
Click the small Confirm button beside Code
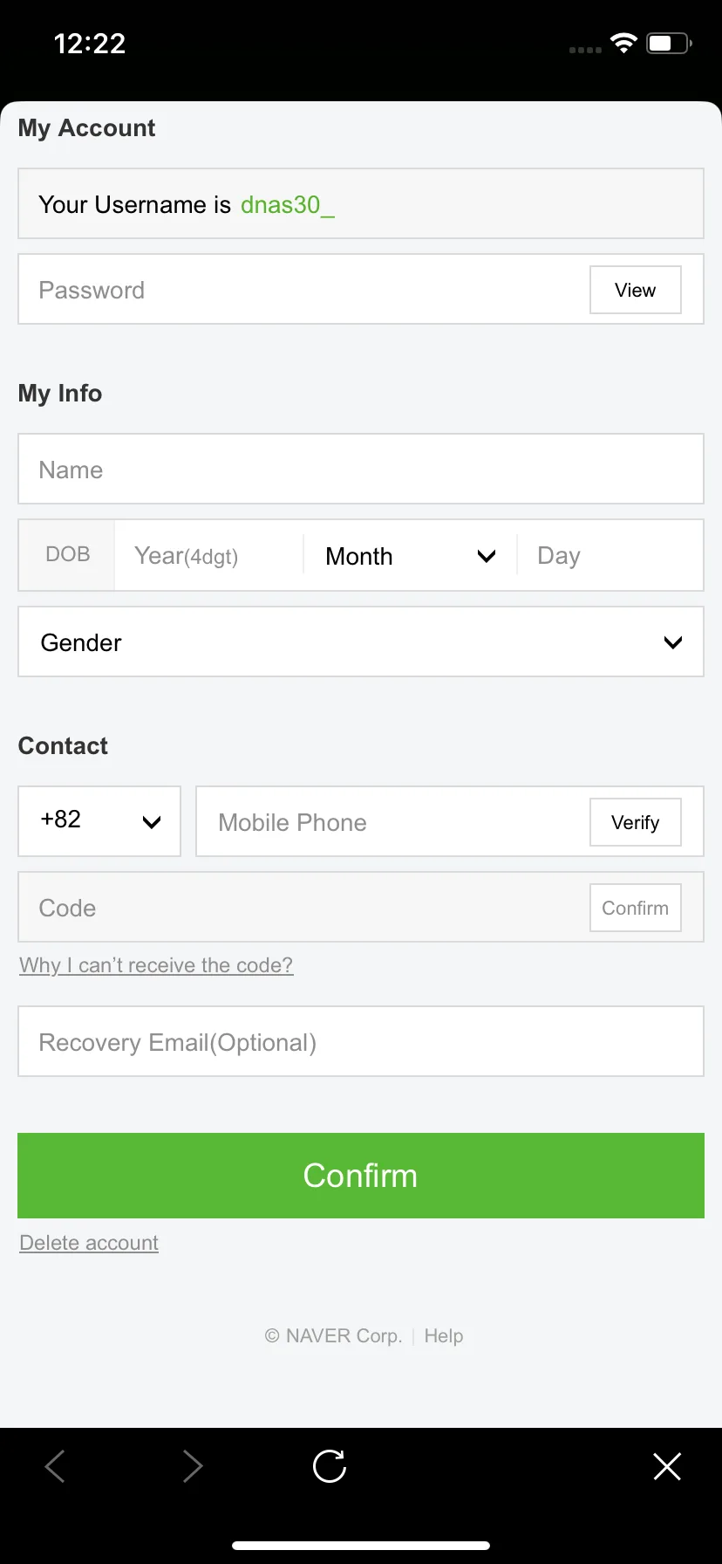636,908
